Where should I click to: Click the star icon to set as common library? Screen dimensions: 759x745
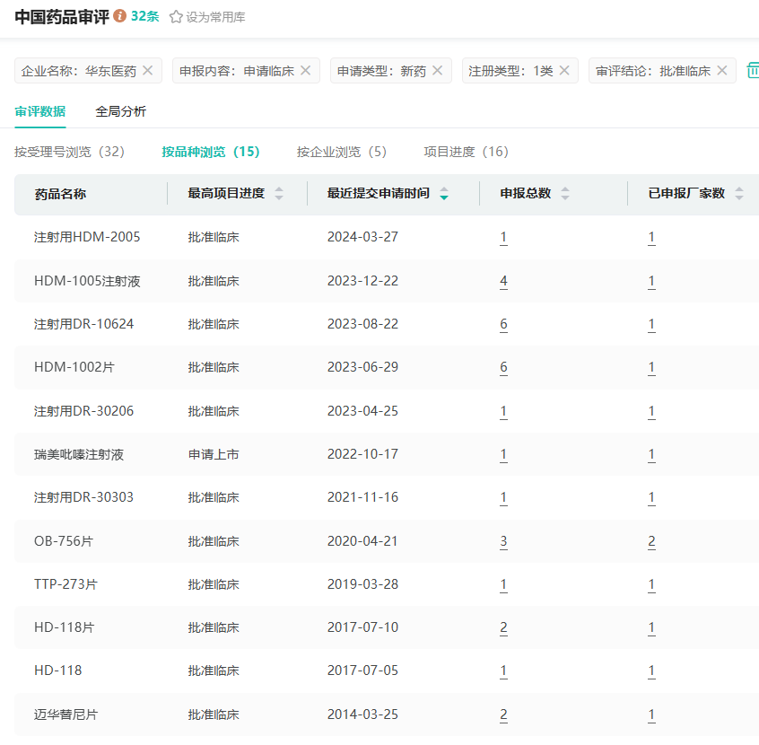(x=176, y=17)
